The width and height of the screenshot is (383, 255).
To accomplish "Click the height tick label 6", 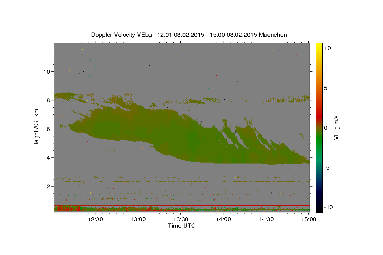I will point(49,129).
